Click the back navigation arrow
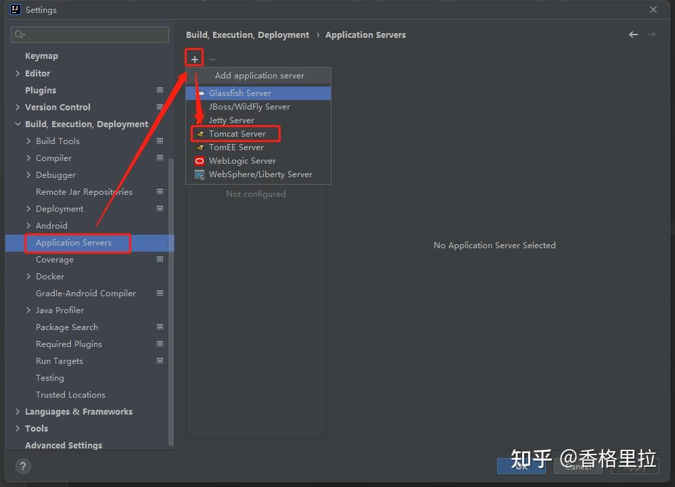675x487 pixels. click(633, 34)
